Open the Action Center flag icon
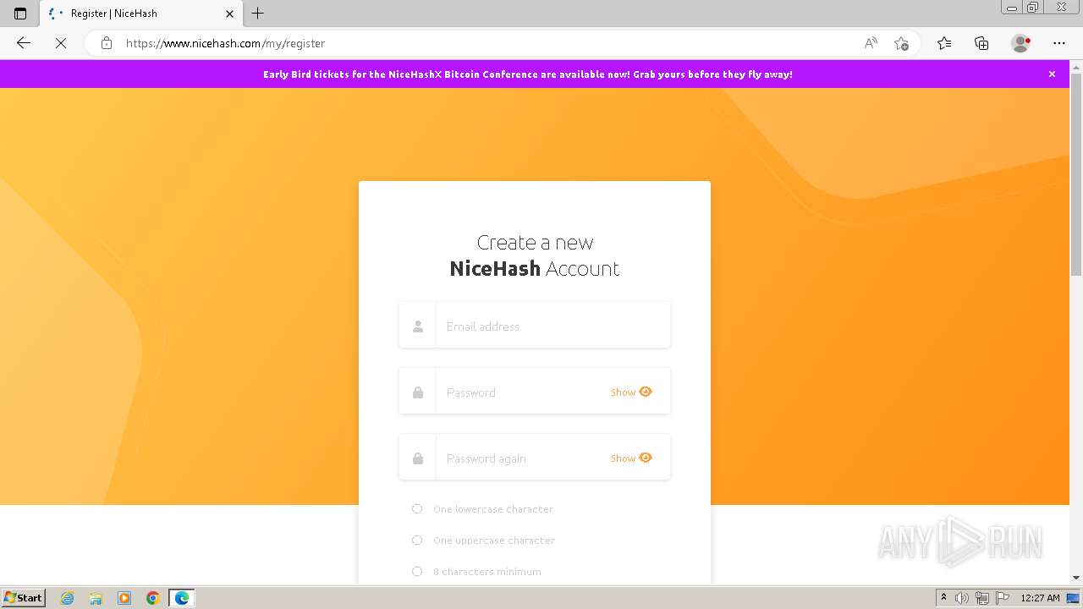Image resolution: width=1083 pixels, height=609 pixels. coord(1002,598)
